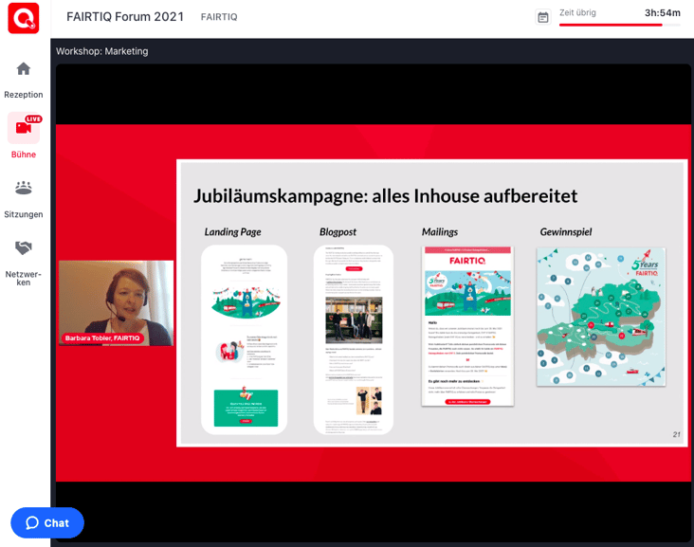Click the Mailings preview image
This screenshot has width=694, height=547.
point(467,326)
